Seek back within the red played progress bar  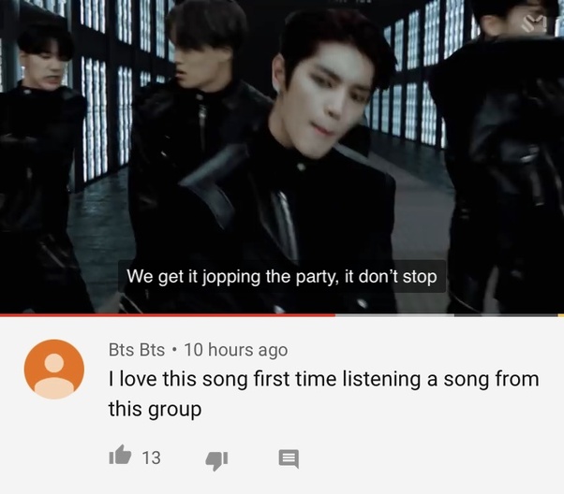pyautogui.click(x=168, y=315)
